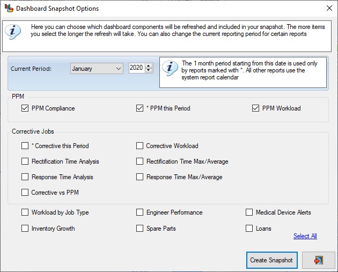Close the Dashboard Snapshot Options dialog
Image resolution: width=338 pixels, height=272 pixels.
329,8
